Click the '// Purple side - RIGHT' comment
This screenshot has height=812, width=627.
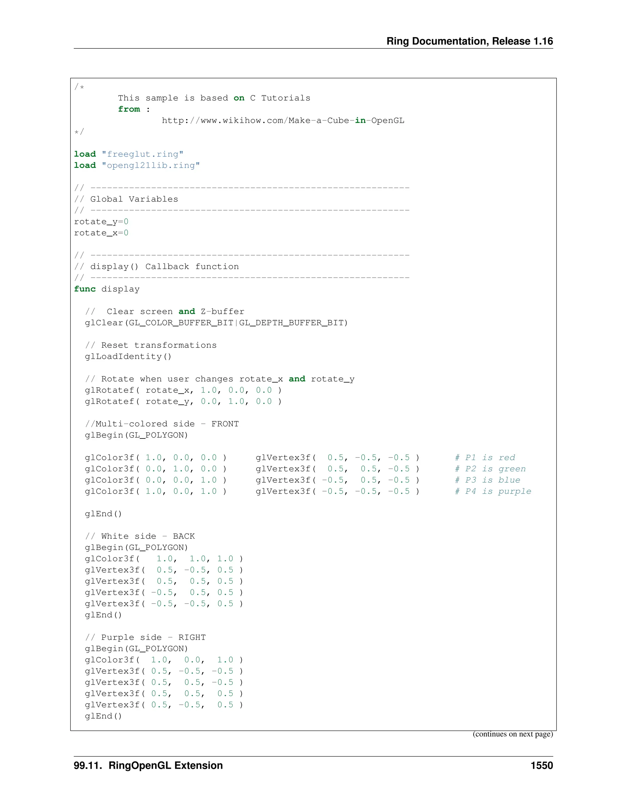pos(145,637)
